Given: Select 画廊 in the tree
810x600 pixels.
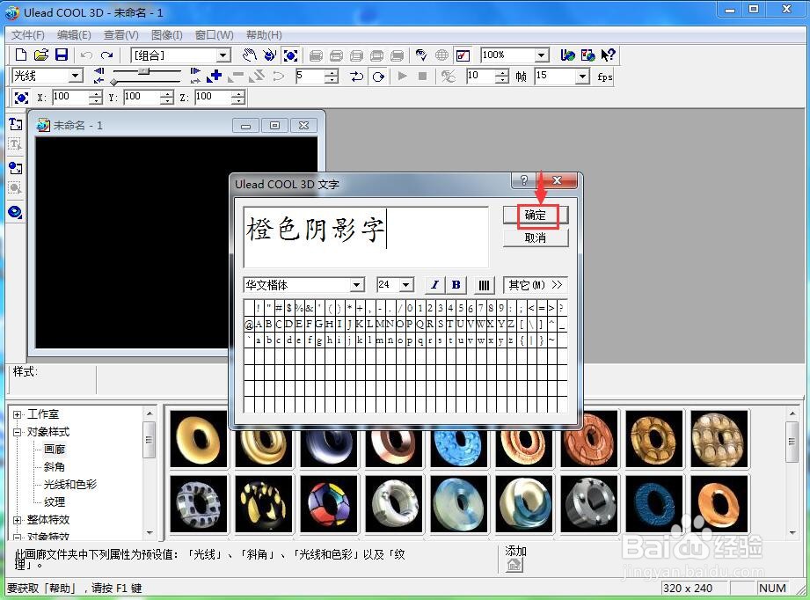Looking at the screenshot, I should tap(55, 450).
